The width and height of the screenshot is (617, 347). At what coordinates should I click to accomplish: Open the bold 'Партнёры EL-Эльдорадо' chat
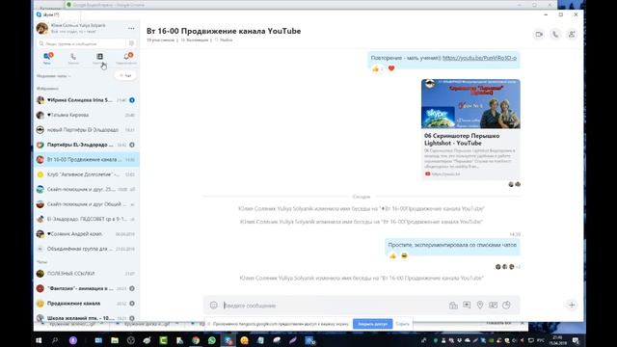click(x=86, y=145)
